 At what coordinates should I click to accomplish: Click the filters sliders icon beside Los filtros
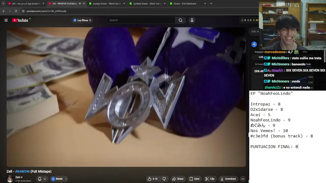point(90,20)
